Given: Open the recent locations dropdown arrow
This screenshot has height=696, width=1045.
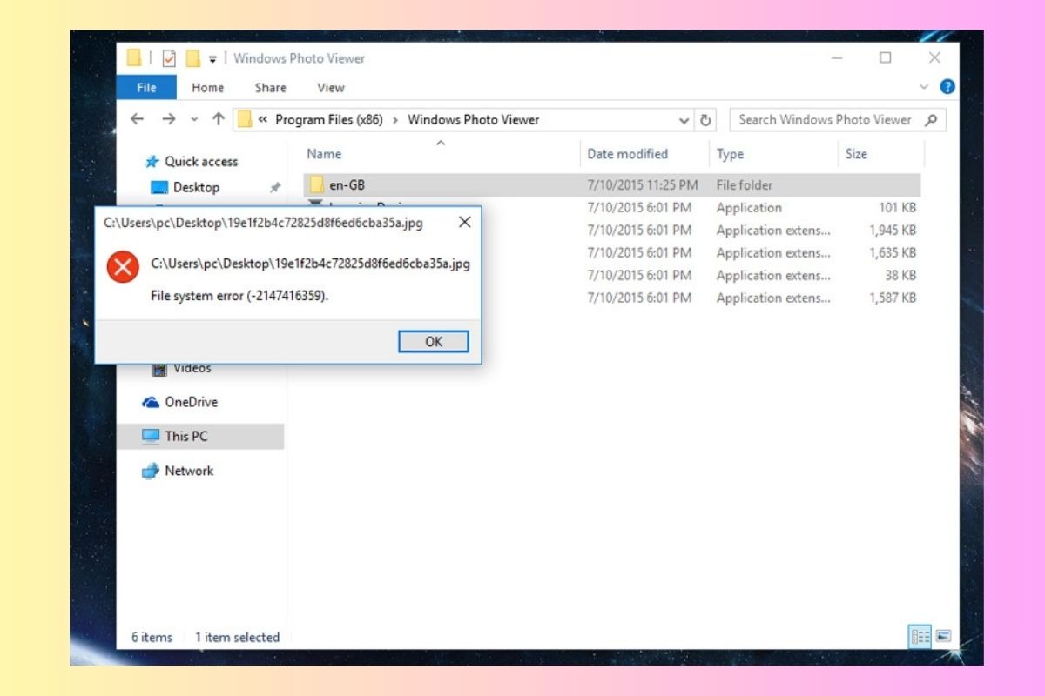Looking at the screenshot, I should 194,119.
